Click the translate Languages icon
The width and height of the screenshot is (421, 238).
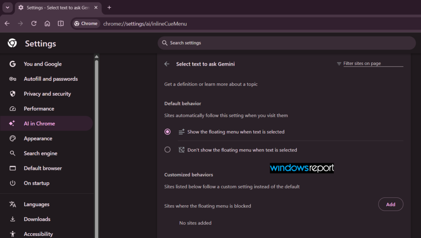click(13, 204)
